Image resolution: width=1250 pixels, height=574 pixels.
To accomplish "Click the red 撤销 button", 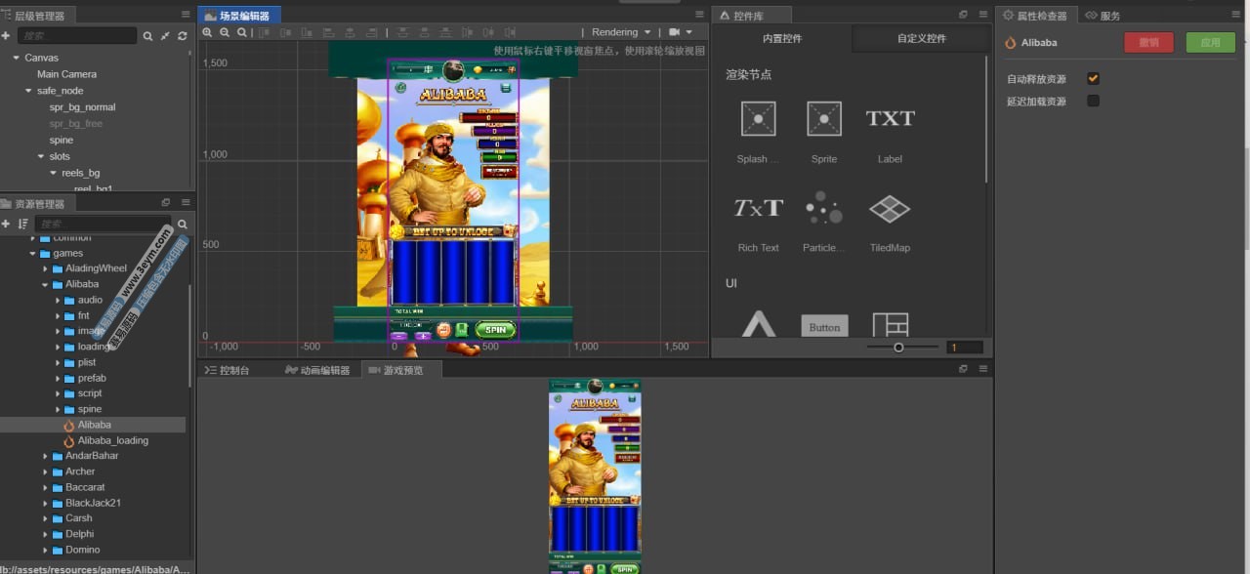I will [x=1148, y=42].
